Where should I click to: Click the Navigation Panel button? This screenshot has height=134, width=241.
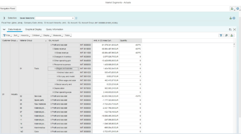(x=8, y=8)
